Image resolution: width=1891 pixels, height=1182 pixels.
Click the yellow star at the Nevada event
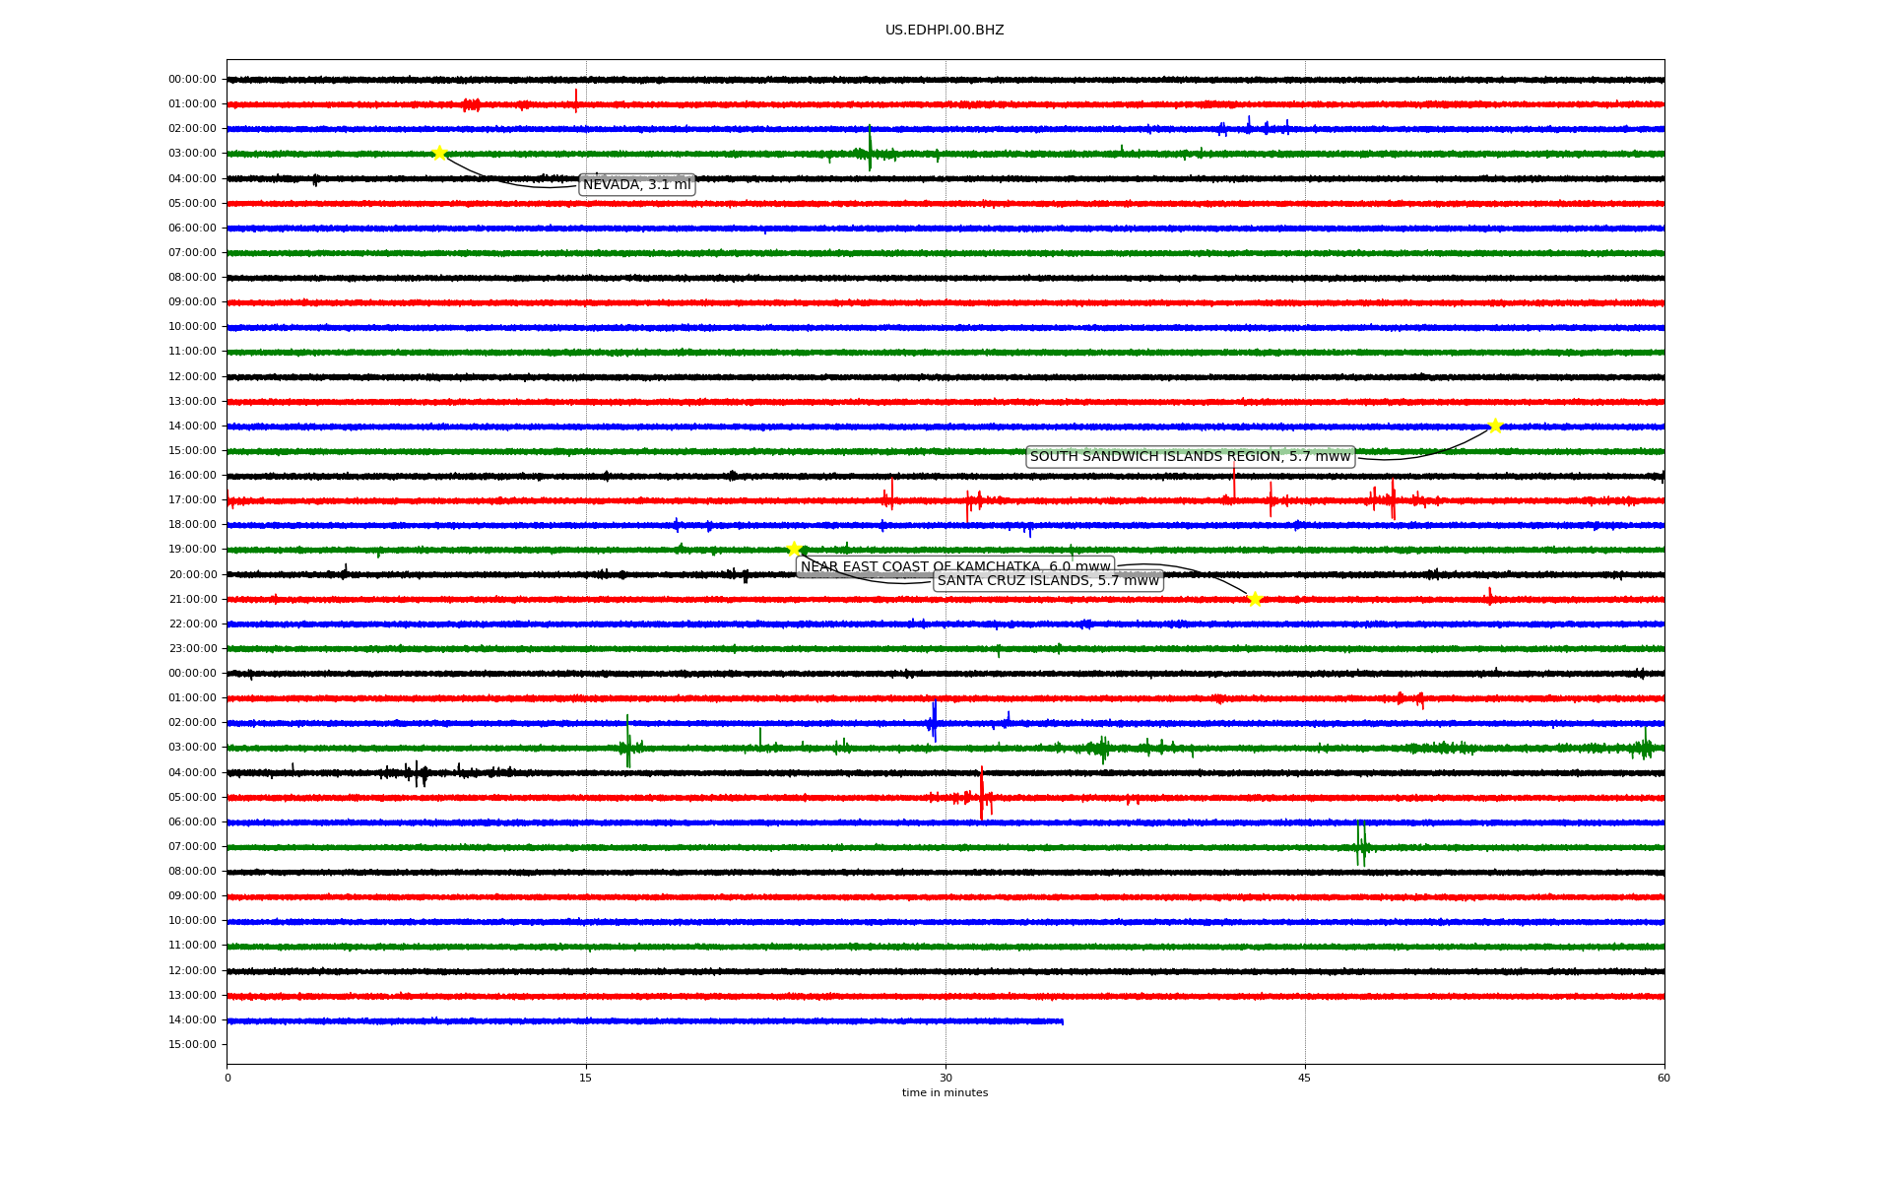(x=439, y=153)
